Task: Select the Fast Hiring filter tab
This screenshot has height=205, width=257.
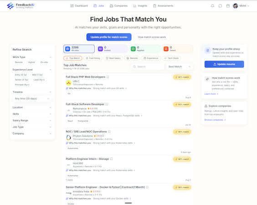Action: (x=93, y=58)
